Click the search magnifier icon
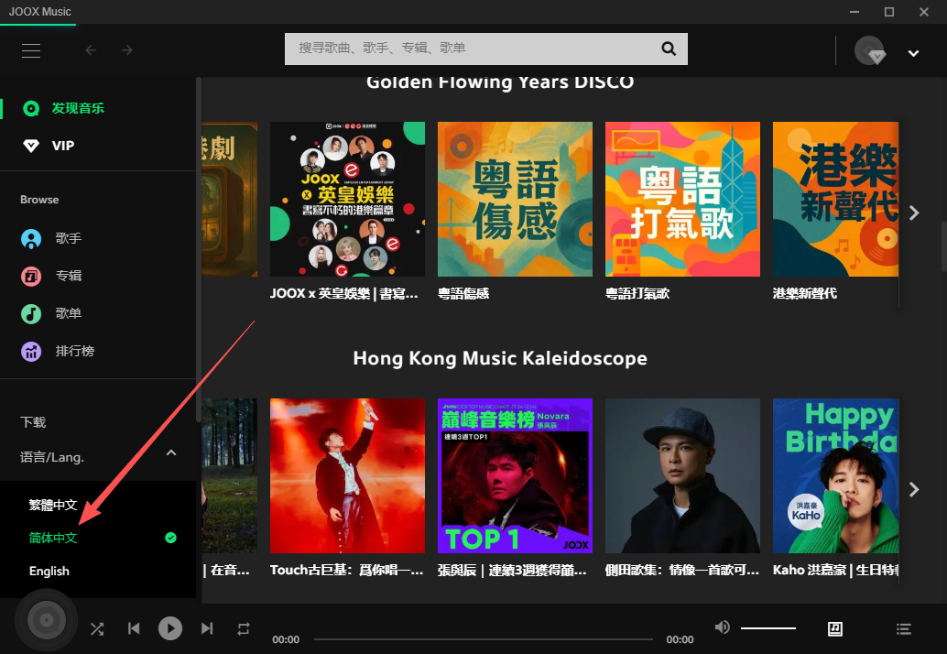Viewport: 947px width, 654px height. pyautogui.click(x=668, y=49)
